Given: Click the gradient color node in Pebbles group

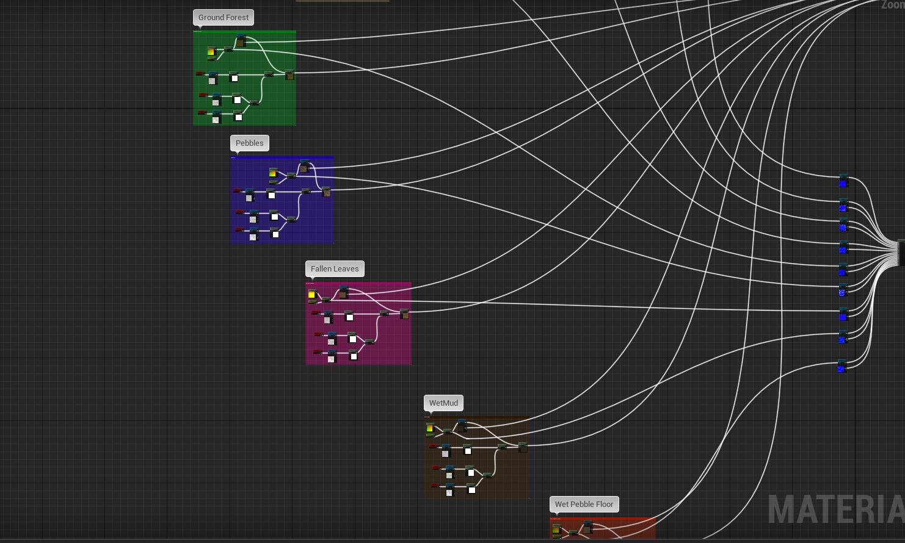Looking at the screenshot, I should pyautogui.click(x=273, y=173).
